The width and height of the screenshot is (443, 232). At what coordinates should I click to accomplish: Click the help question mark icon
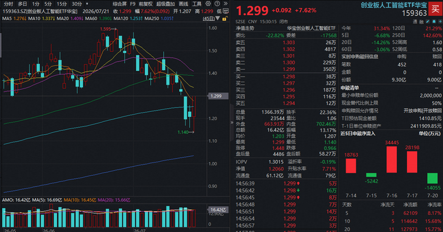coord(217,4)
